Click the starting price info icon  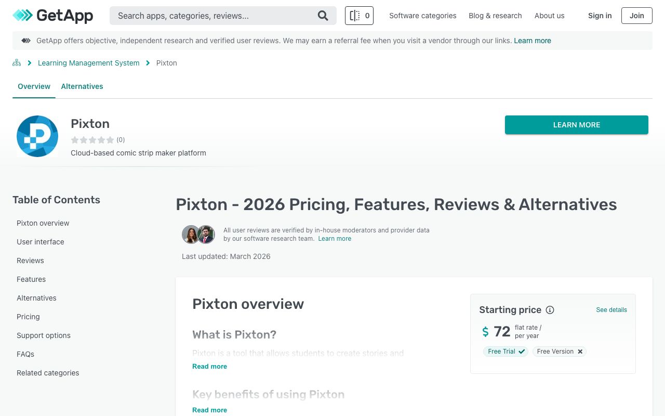point(550,310)
